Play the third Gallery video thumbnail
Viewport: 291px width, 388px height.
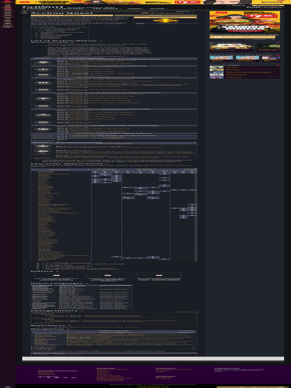157,275
